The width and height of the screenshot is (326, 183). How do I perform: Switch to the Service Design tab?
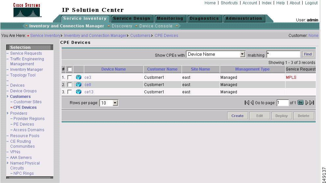click(x=132, y=18)
